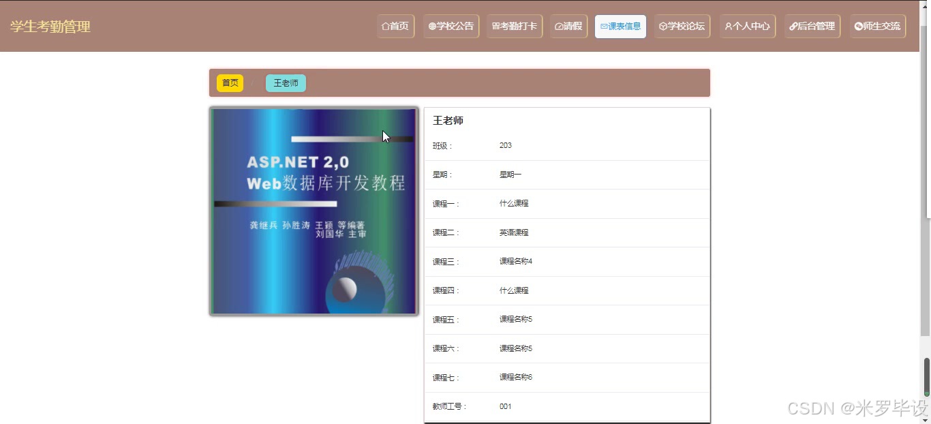
Task: Click 课程名称5 value in 课程六 row
Action: point(516,348)
